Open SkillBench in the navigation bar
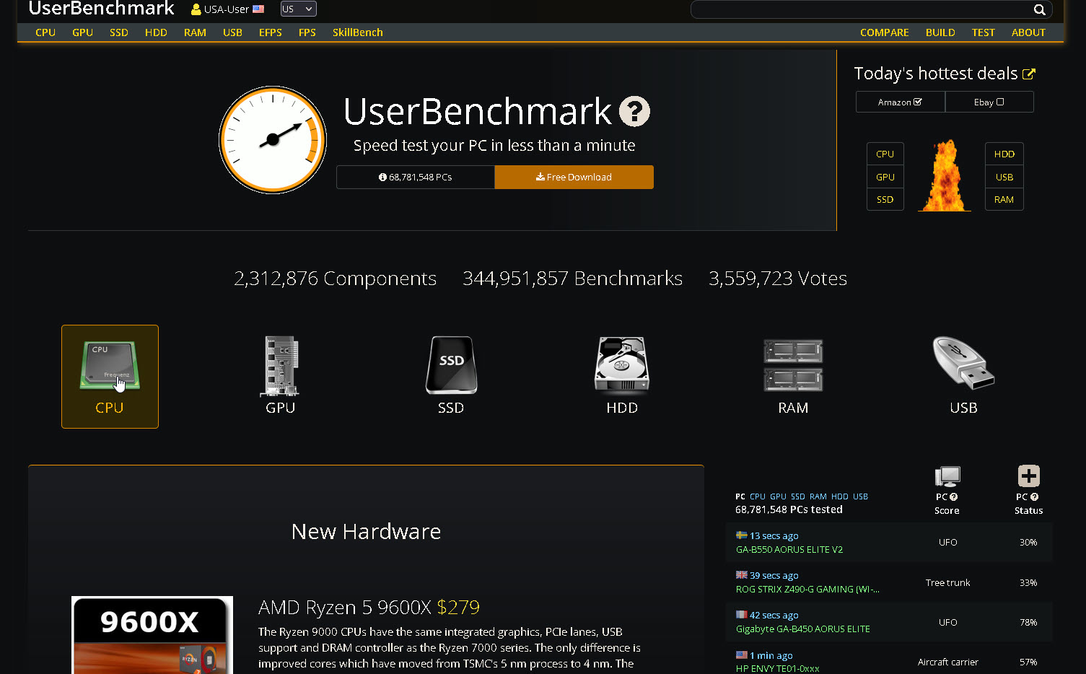The image size is (1086, 674). click(358, 32)
